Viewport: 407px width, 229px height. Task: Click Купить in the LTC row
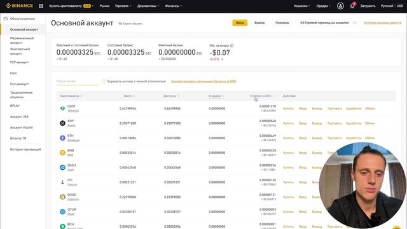pyautogui.click(x=288, y=183)
